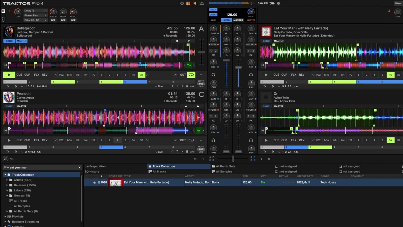
Task: Click the crossfader fast-left double arrow
Action: pos(195,159)
